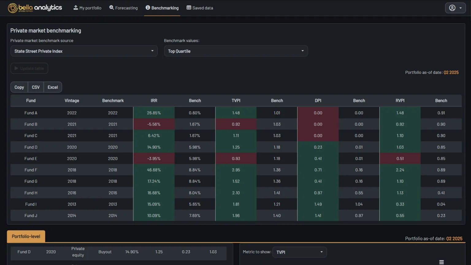Image resolution: width=471 pixels, height=265 pixels.
Task: Click the Copy button
Action: pyautogui.click(x=19, y=87)
